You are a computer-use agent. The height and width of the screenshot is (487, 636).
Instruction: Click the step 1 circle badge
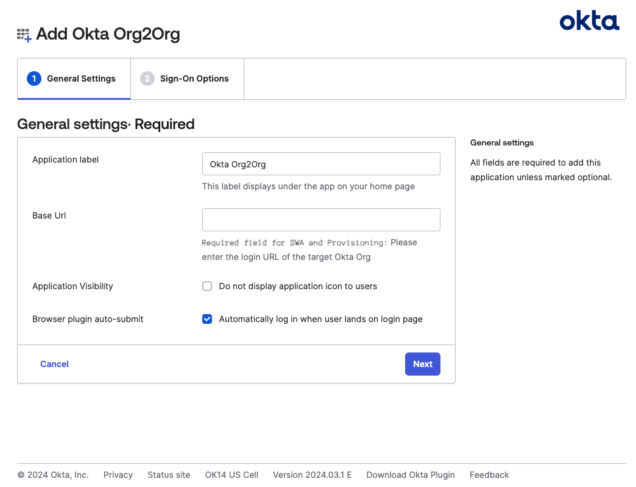[34, 79]
